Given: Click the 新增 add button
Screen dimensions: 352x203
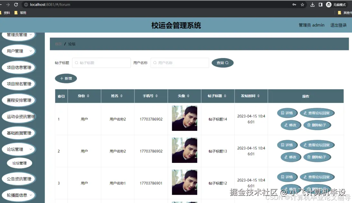Looking at the screenshot, I should pyautogui.click(x=66, y=79).
